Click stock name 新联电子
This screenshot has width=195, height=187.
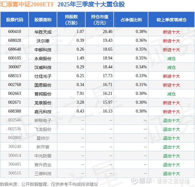(43, 120)
